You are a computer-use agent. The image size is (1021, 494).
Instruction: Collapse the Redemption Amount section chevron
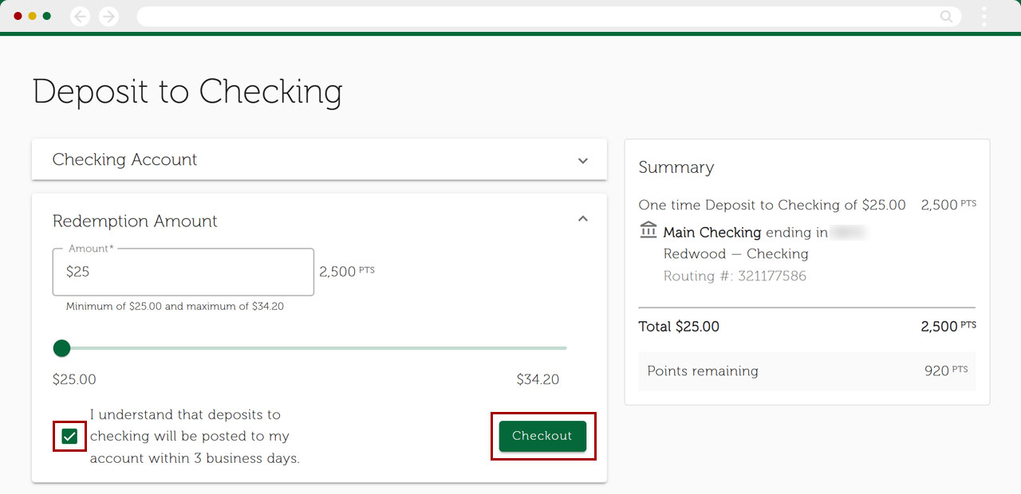point(583,218)
